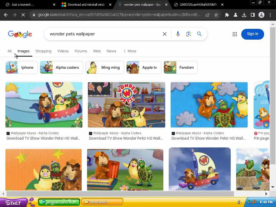Clear the search box with the X icon
Viewport: 276px width, 207px height.
(165, 34)
